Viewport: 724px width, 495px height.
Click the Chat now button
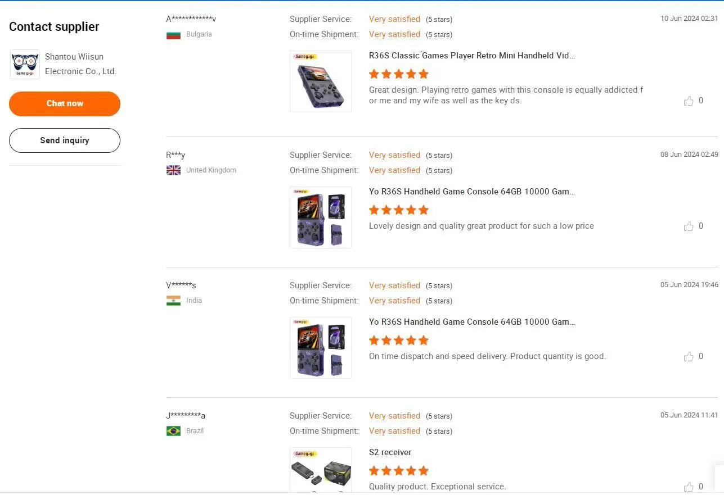pos(65,104)
